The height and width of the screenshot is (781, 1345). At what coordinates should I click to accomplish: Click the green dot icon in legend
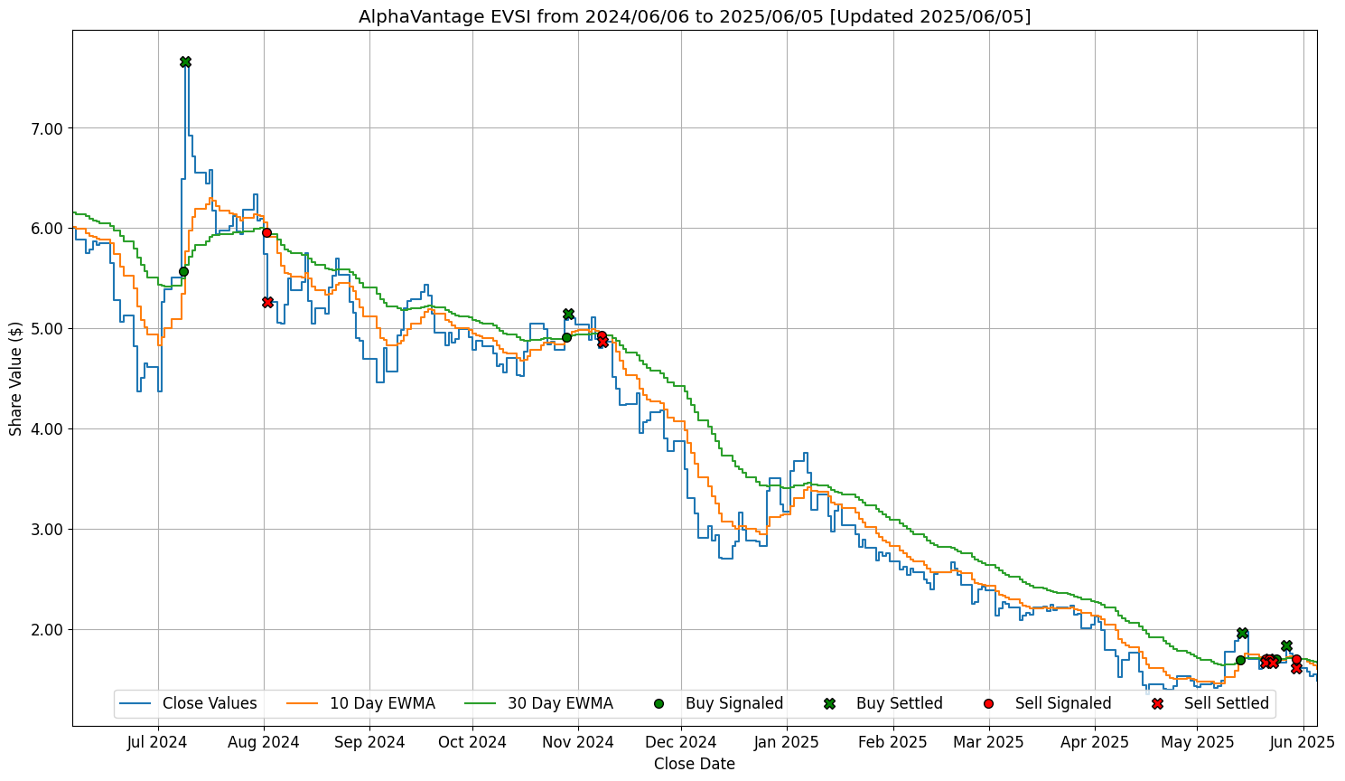pyautogui.click(x=658, y=703)
